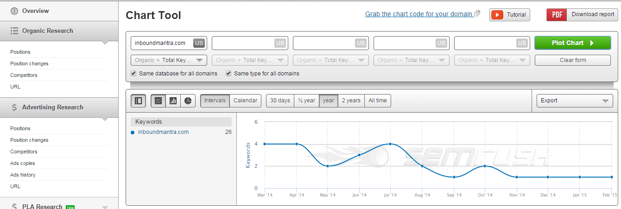This screenshot has width=621, height=209.
Task: Select the 30 days range
Action: (280, 101)
